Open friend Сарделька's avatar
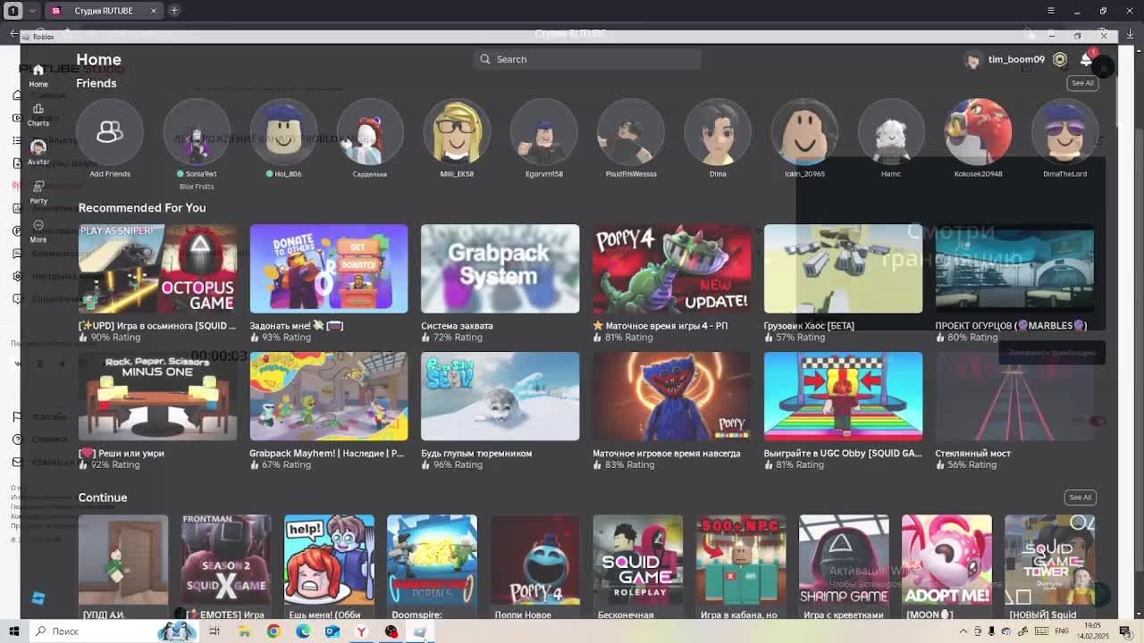This screenshot has height=643, width=1144. point(370,132)
